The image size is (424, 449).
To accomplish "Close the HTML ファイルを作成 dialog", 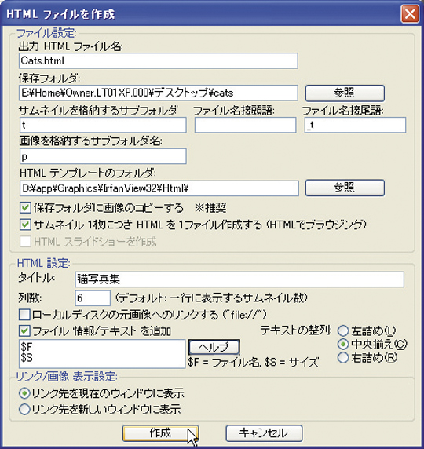I will point(410,14).
